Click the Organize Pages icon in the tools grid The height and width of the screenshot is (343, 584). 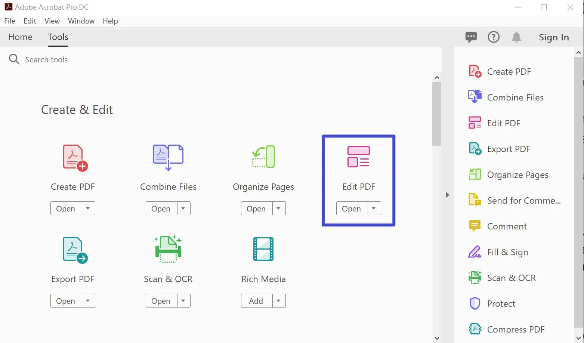263,157
